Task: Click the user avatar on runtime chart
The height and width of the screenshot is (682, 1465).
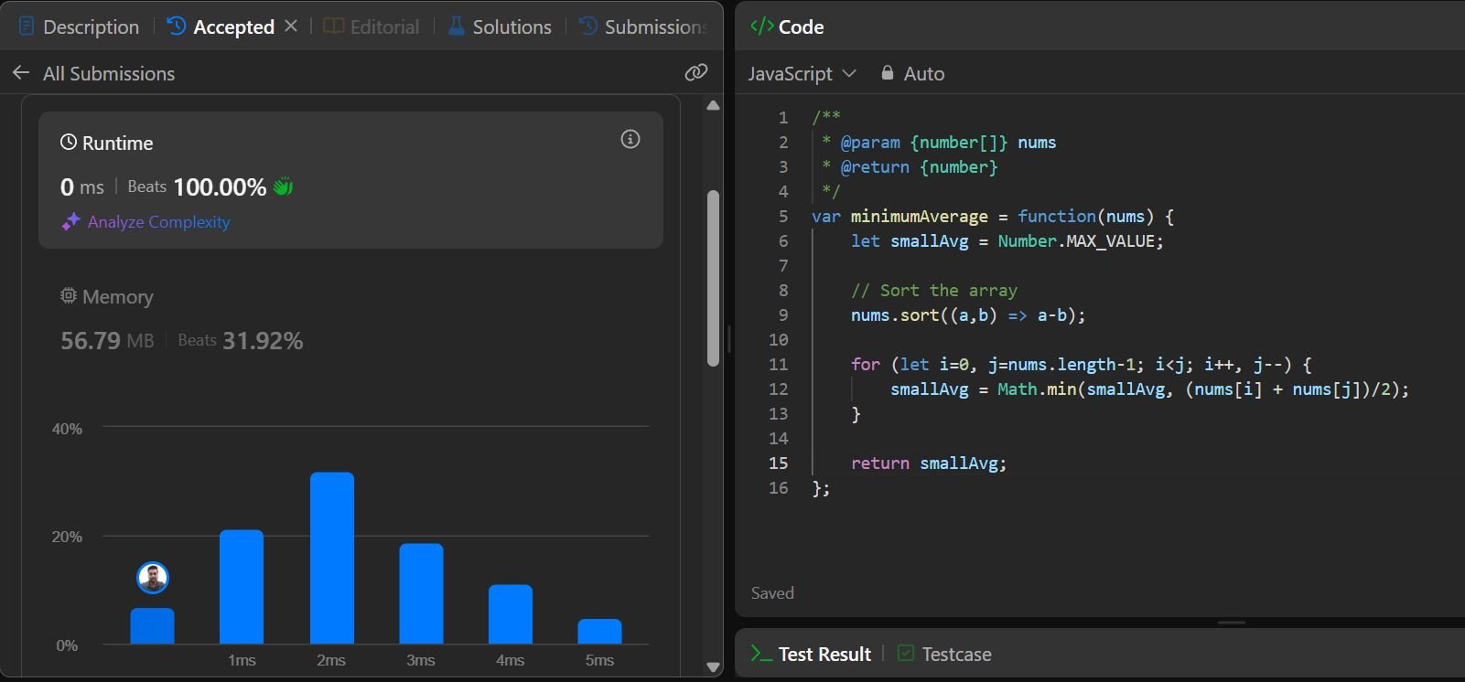Action: [152, 578]
